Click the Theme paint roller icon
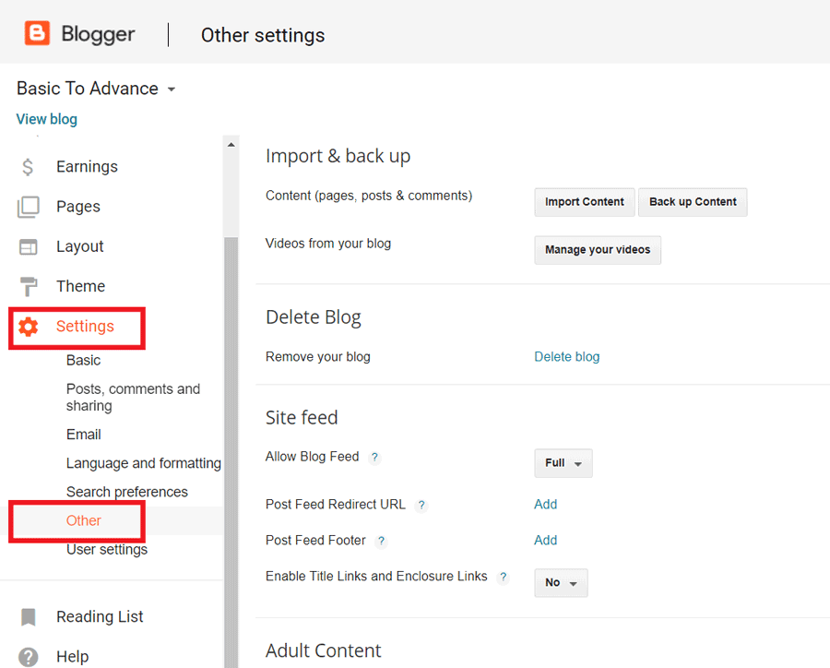Screen dimensions: 830x668 click(x=28, y=287)
